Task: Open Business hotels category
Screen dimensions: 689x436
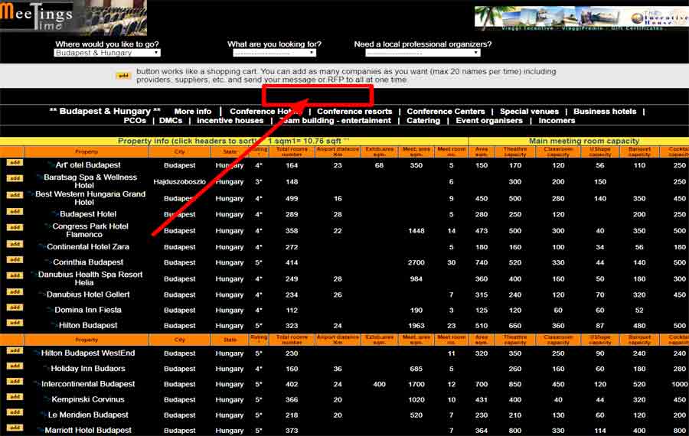Action: tap(605, 112)
